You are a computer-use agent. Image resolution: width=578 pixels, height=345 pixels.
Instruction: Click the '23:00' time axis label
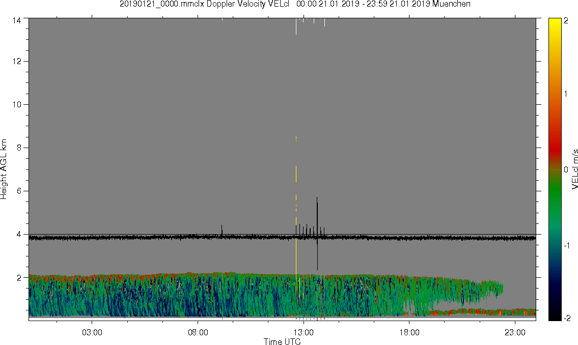point(515,332)
